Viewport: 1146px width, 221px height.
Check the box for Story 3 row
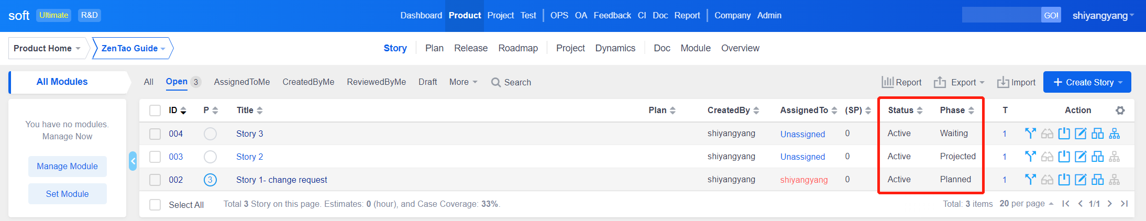(x=155, y=134)
